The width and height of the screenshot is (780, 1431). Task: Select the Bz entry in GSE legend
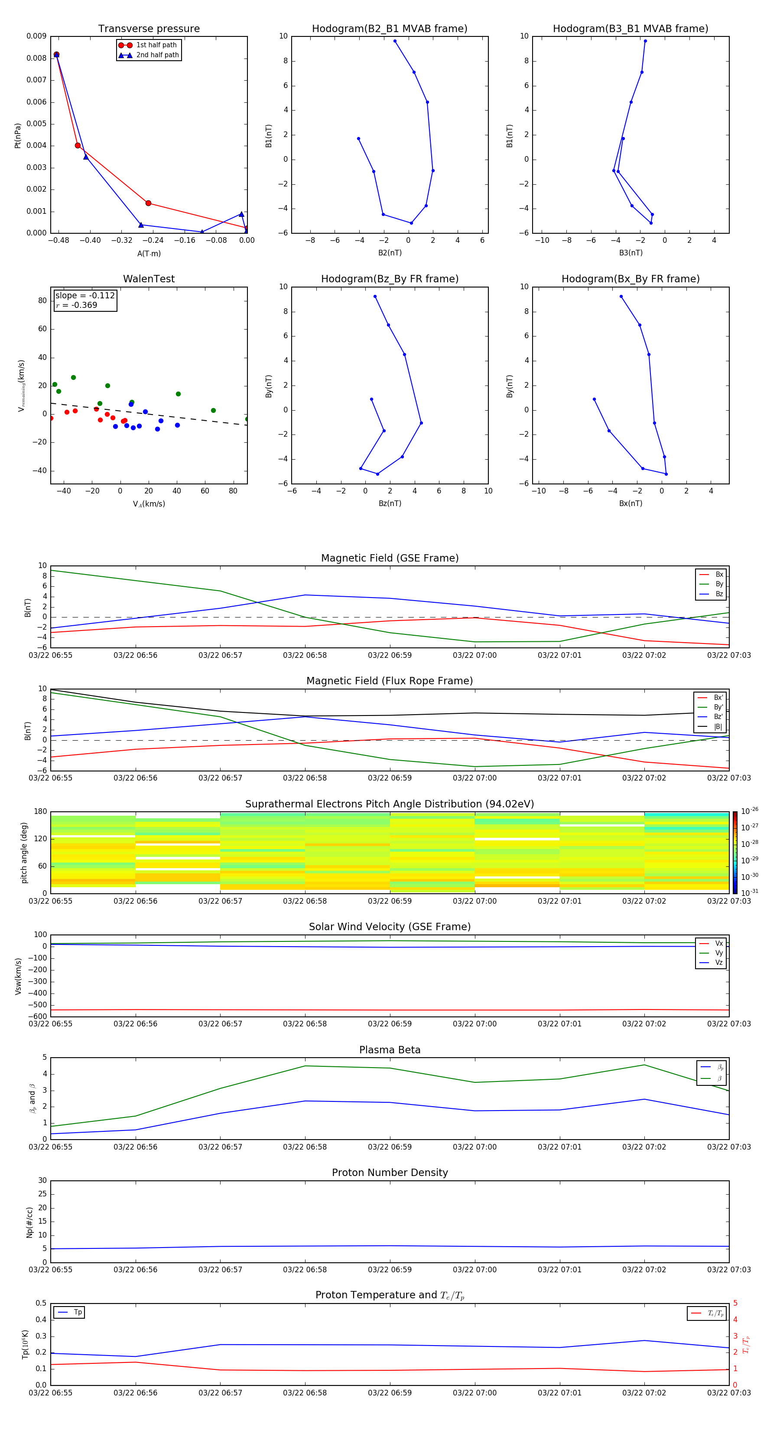(x=711, y=594)
